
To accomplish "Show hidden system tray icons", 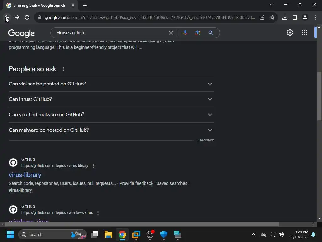I will tap(253, 234).
